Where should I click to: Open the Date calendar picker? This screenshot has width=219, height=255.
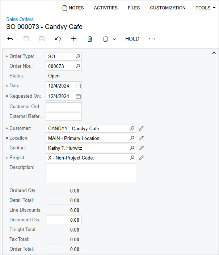pyautogui.click(x=78, y=86)
